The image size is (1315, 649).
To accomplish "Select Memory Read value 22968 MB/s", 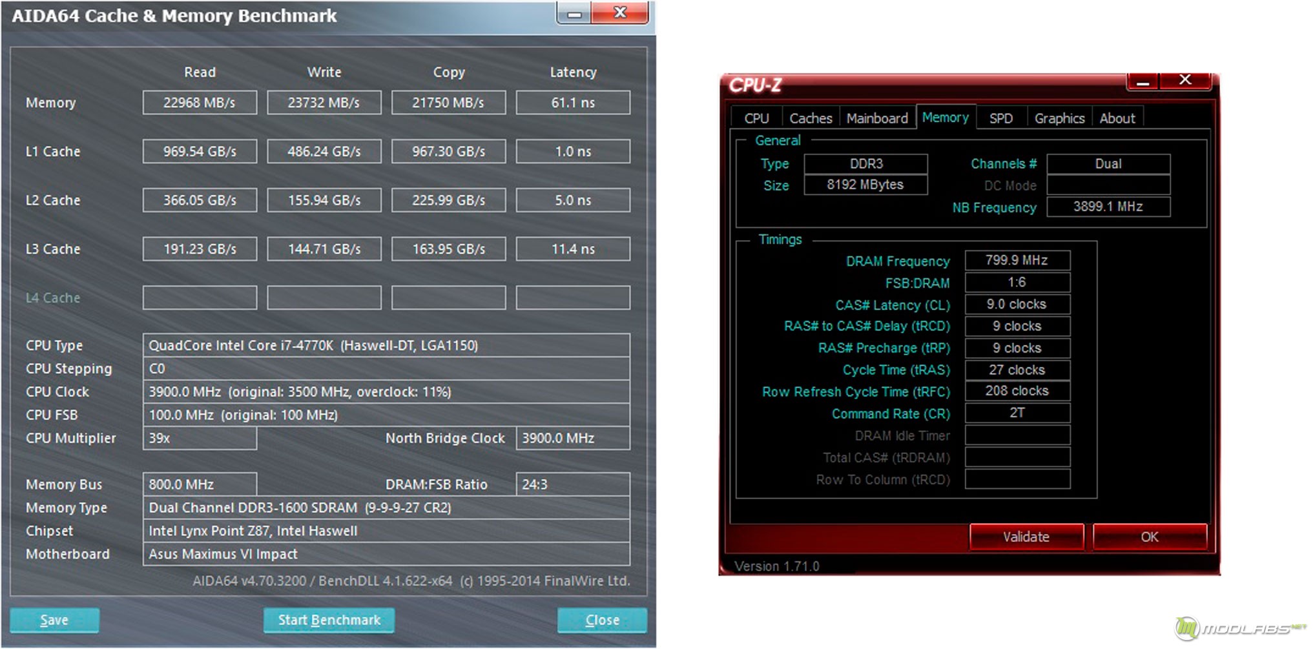I will click(x=200, y=103).
